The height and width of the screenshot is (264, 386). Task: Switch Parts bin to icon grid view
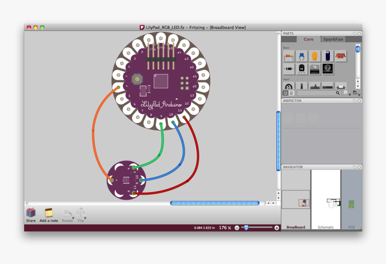coord(285,93)
